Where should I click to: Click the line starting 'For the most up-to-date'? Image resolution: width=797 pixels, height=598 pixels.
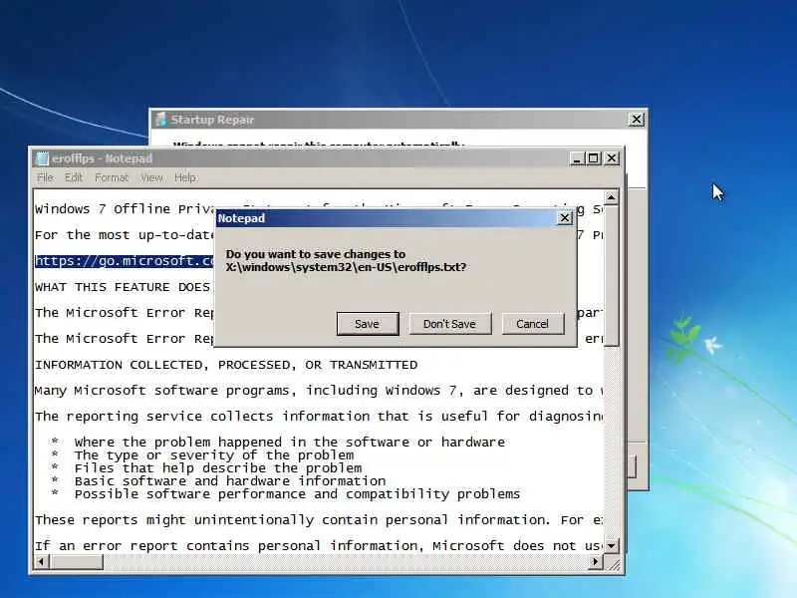[x=125, y=235]
